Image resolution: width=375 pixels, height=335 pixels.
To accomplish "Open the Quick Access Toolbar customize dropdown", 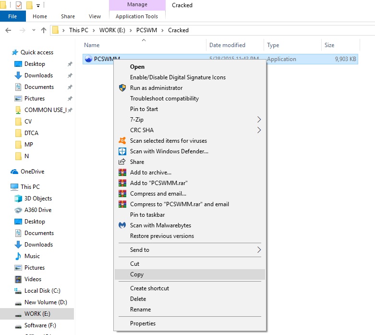I will [x=38, y=5].
